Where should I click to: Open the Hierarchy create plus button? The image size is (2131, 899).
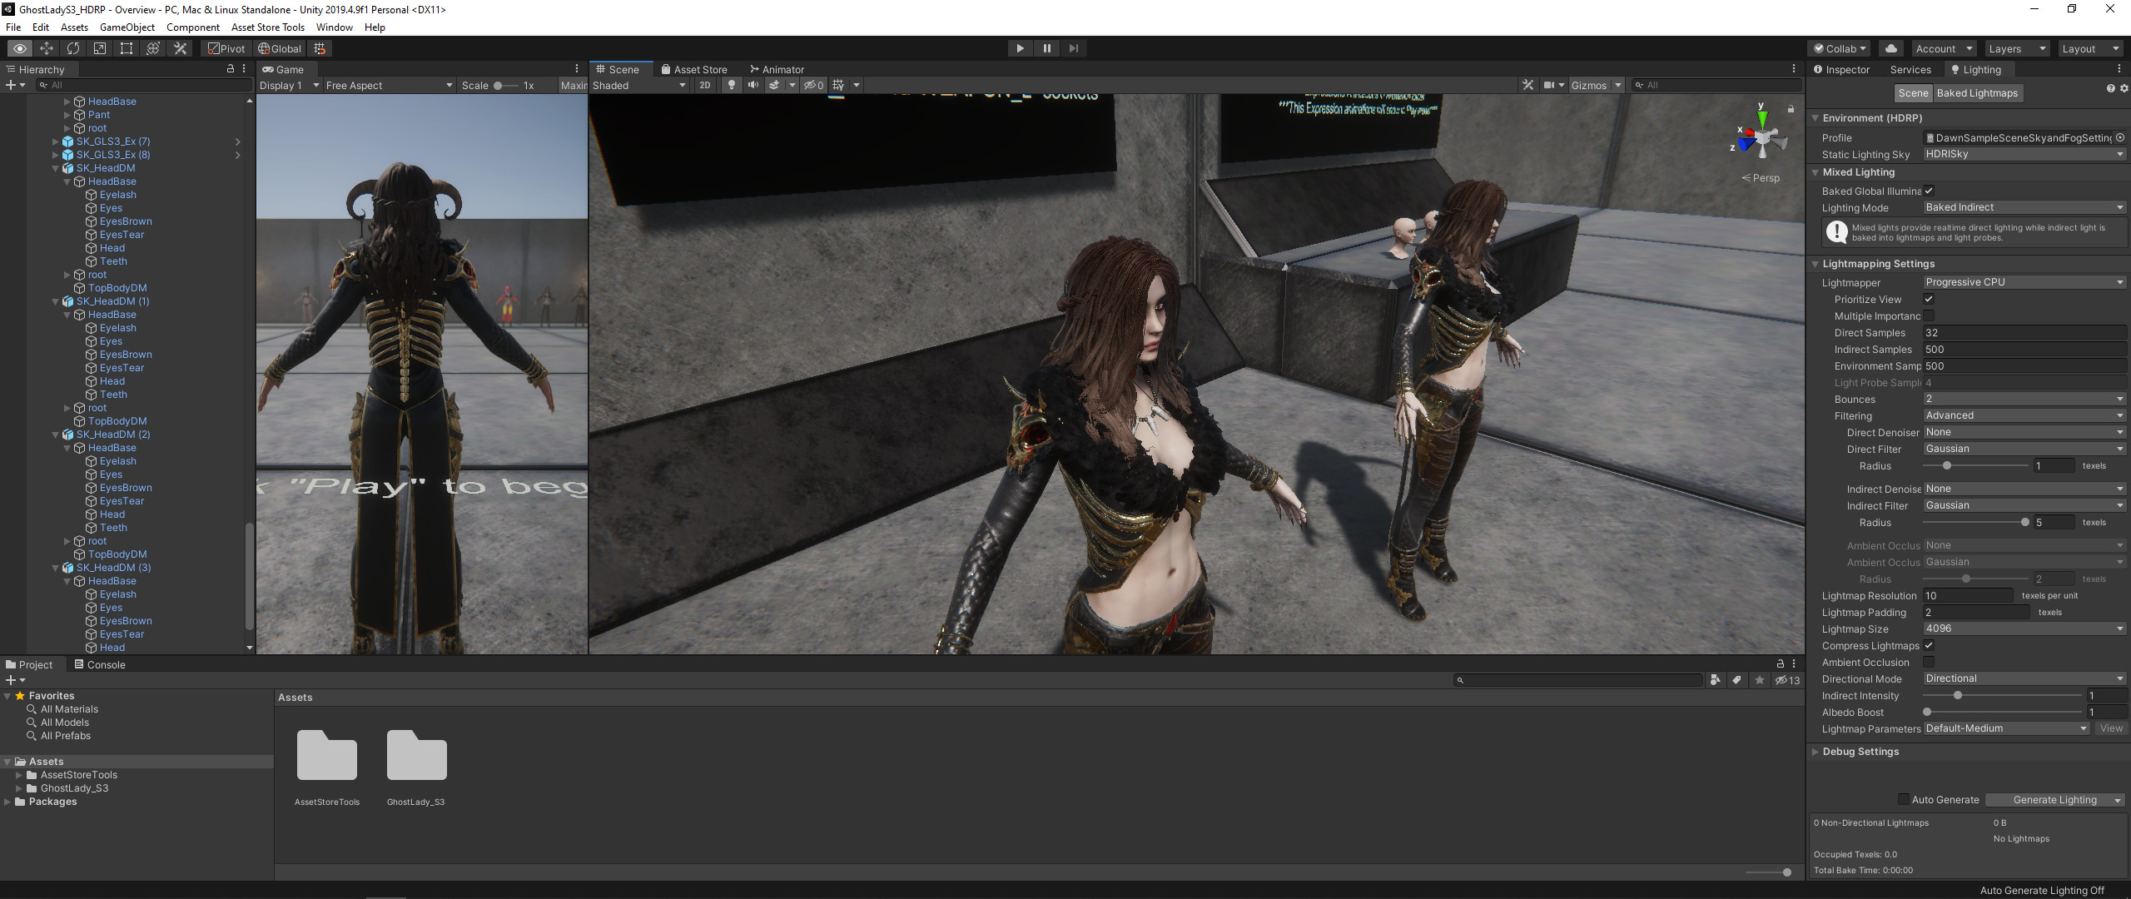click(x=15, y=85)
